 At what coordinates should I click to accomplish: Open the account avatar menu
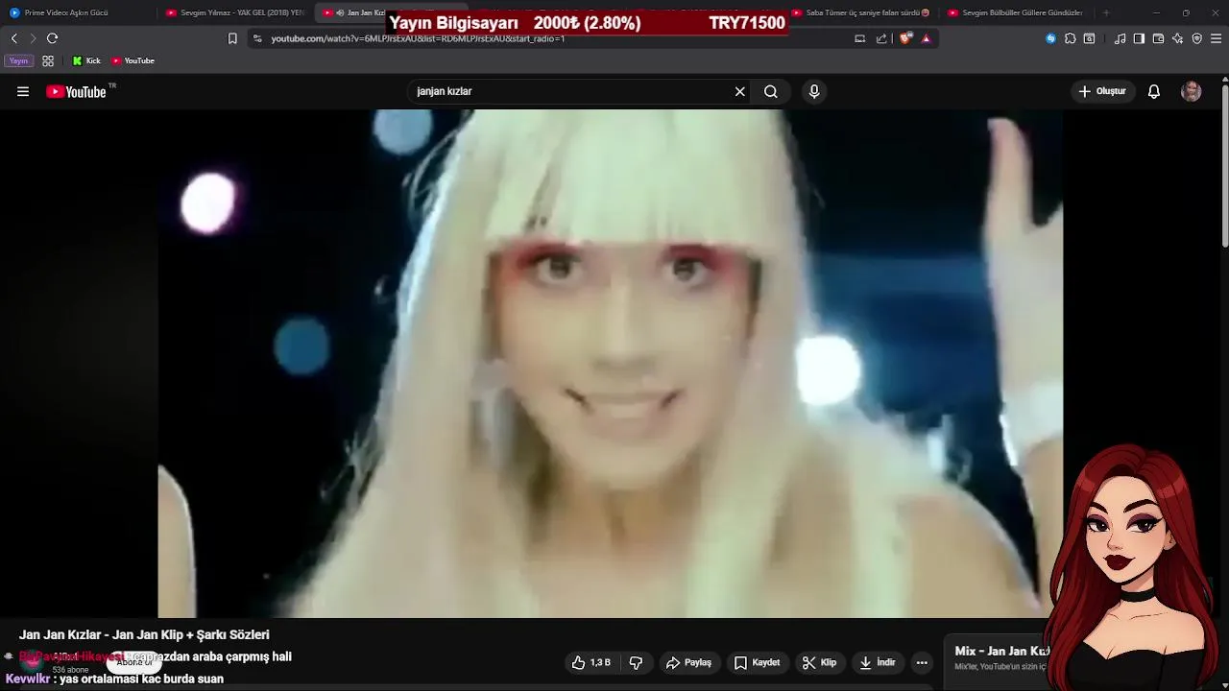tap(1192, 91)
